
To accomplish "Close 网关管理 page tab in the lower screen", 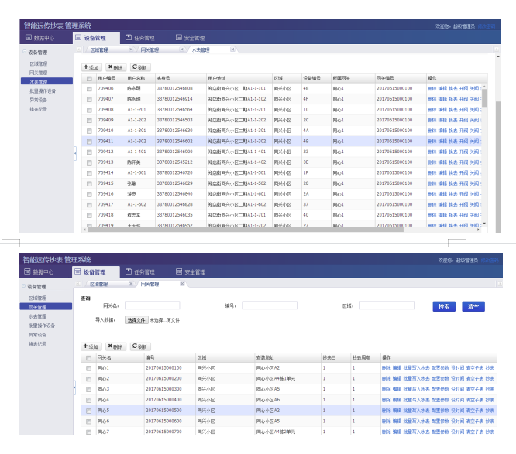I will pos(182,284).
